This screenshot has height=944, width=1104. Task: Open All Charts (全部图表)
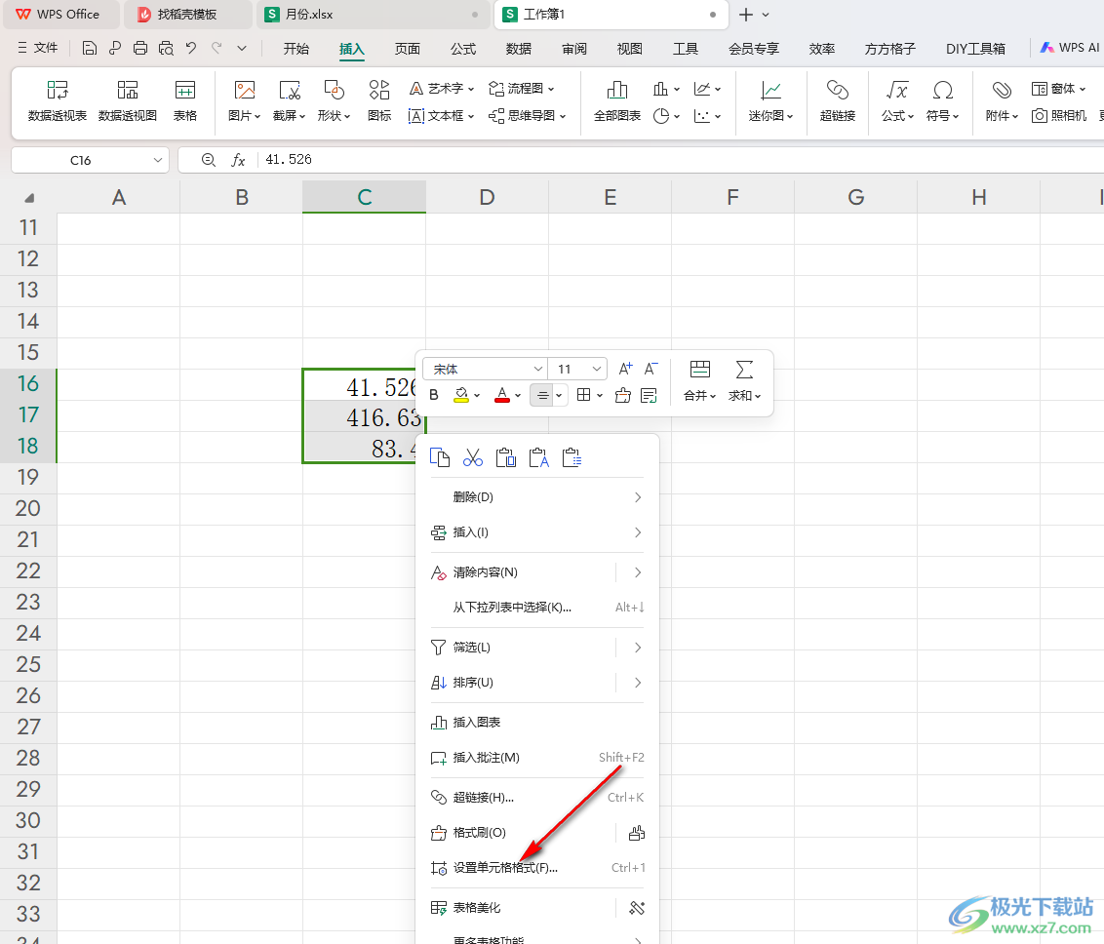pyautogui.click(x=617, y=101)
